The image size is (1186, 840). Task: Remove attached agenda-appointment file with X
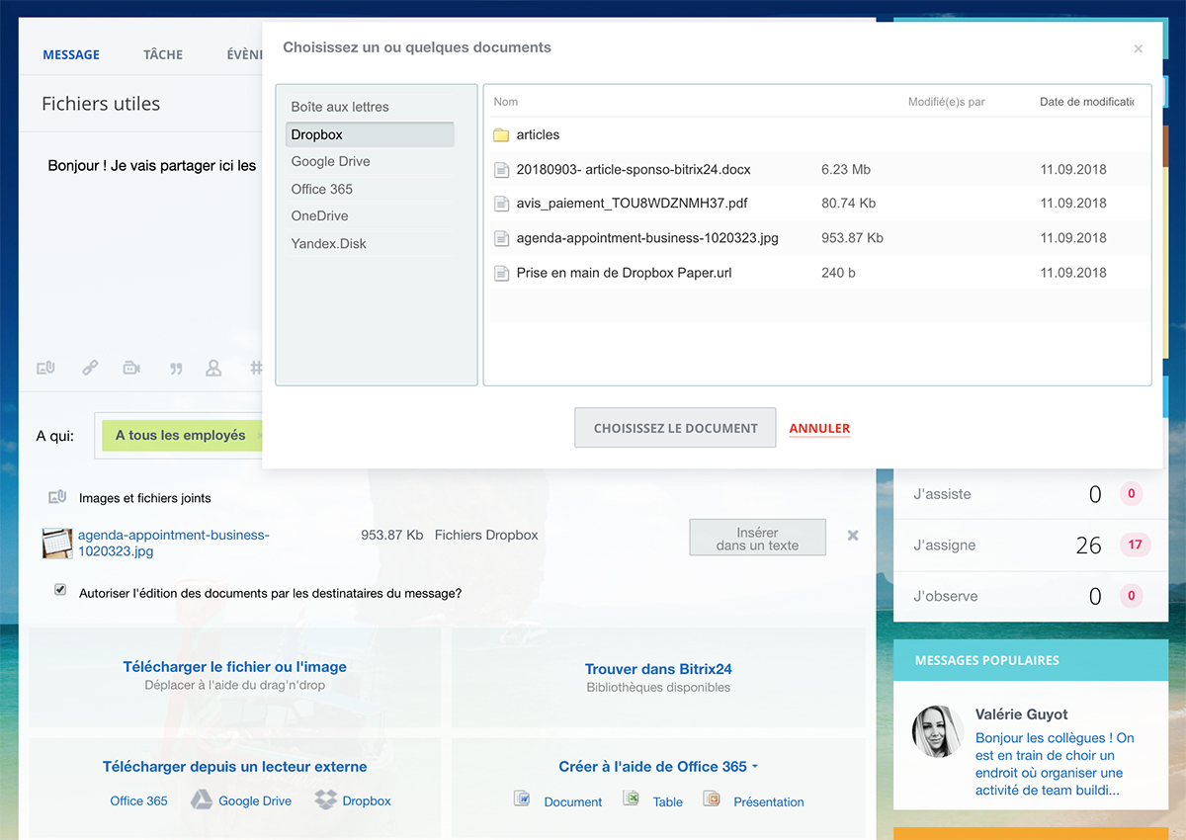point(853,536)
